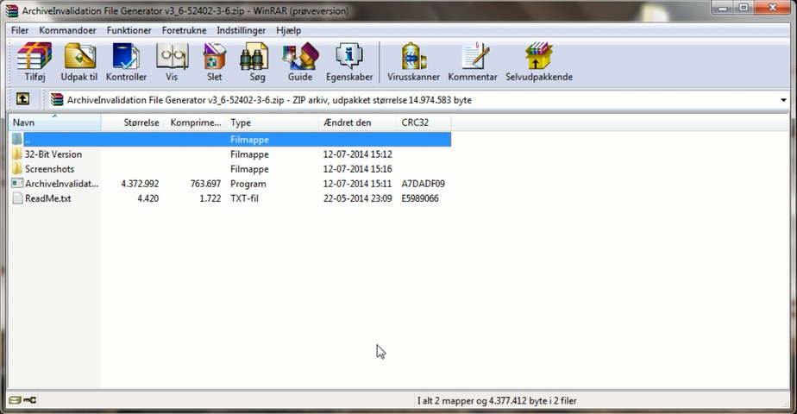Minimize the WinRAR window
This screenshot has width=797, height=414.
coord(724,8)
